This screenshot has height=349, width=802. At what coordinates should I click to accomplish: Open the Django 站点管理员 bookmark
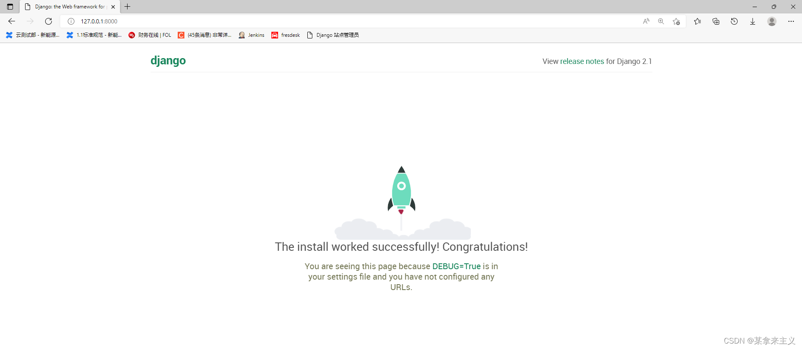(333, 35)
